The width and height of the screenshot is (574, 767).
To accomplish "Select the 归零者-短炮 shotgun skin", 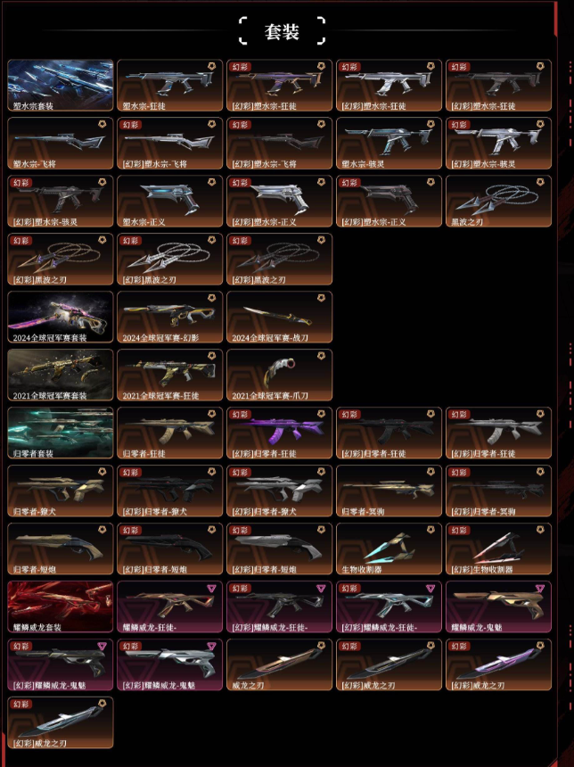I will click(x=60, y=548).
